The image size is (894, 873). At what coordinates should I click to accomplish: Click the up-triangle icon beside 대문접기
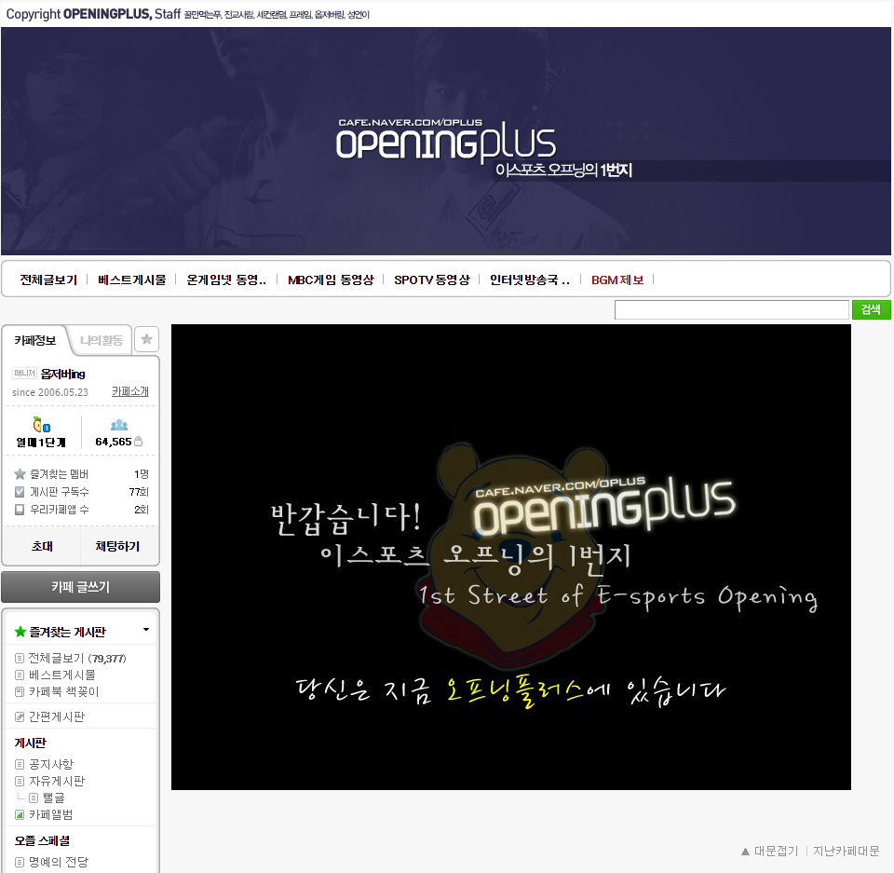745,852
